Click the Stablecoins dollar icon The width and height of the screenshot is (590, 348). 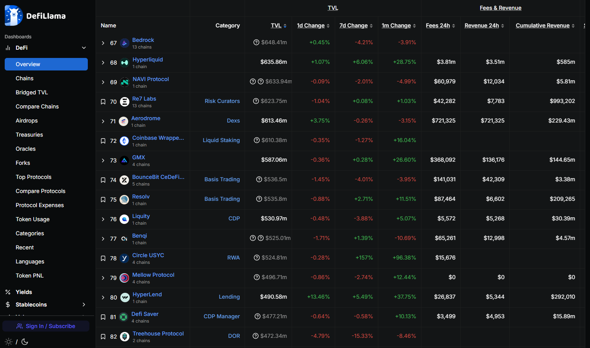click(x=8, y=305)
